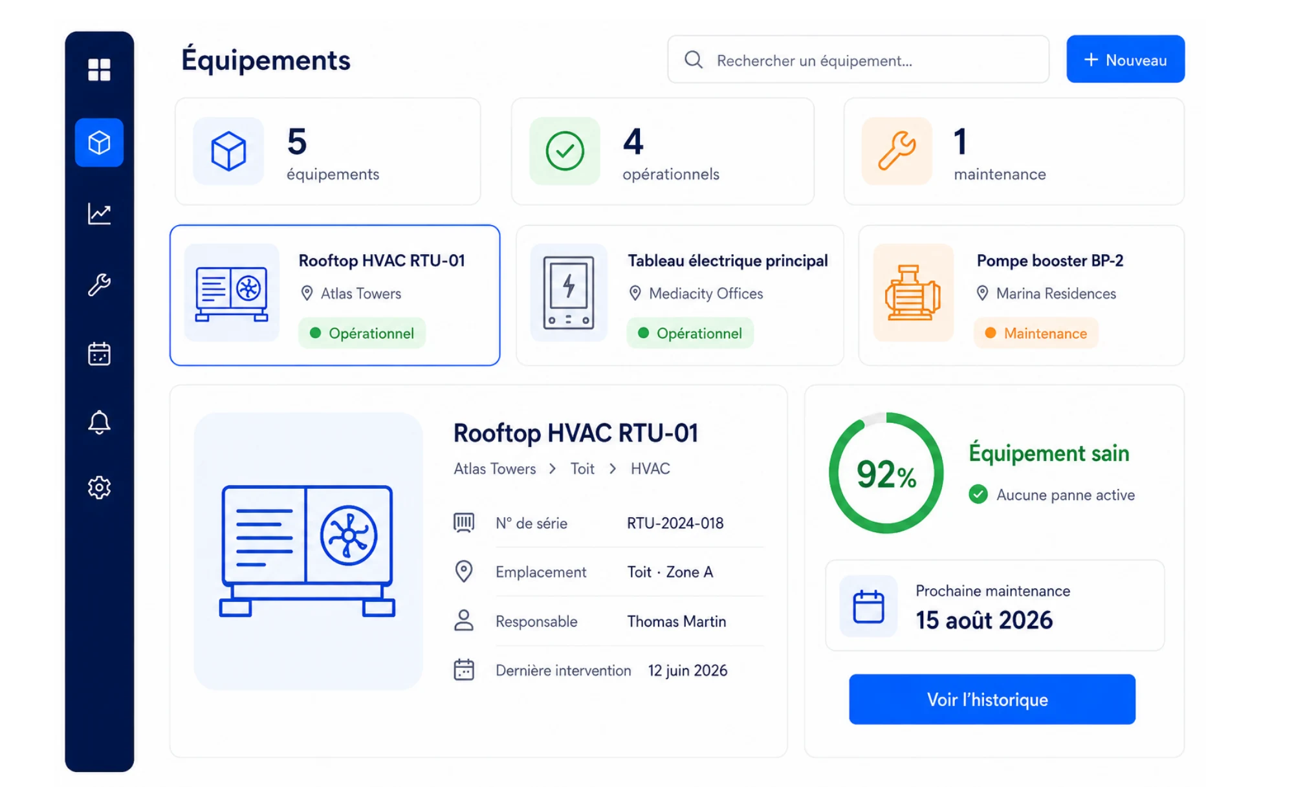This screenshot has width=1294, height=787.
Task: Click the green check beside Aucune panne active
Action: (978, 495)
